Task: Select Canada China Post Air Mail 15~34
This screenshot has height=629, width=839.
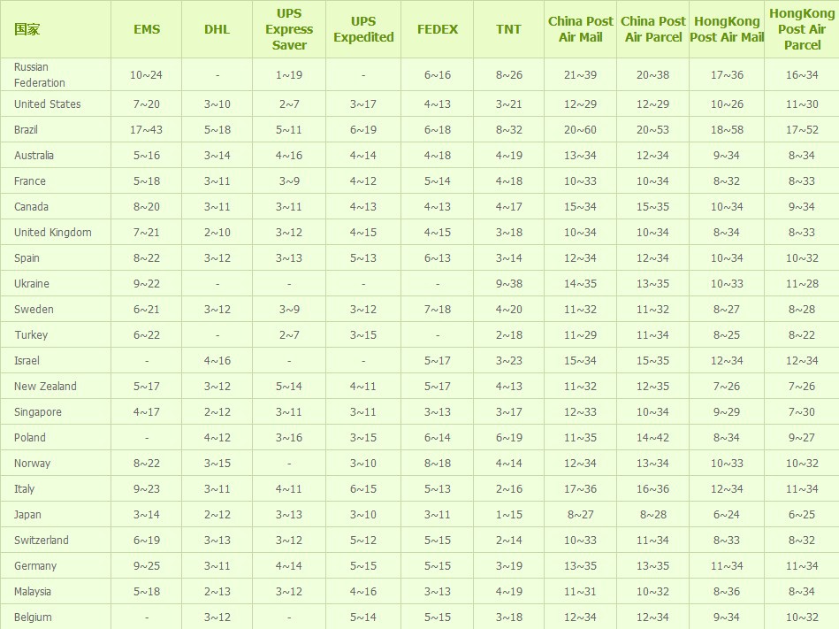Action: 580,207
